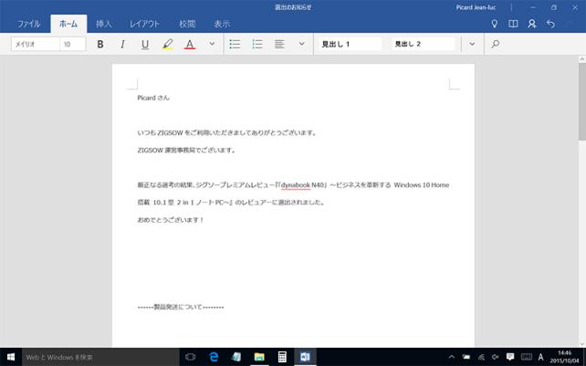This screenshot has height=366, width=586.
Task: Expand more paragraph options
Action: [x=301, y=44]
